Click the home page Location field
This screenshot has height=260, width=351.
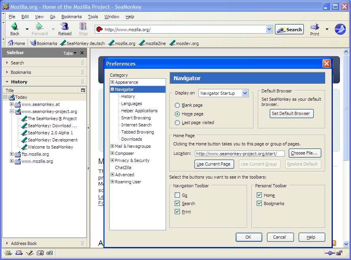click(x=239, y=154)
